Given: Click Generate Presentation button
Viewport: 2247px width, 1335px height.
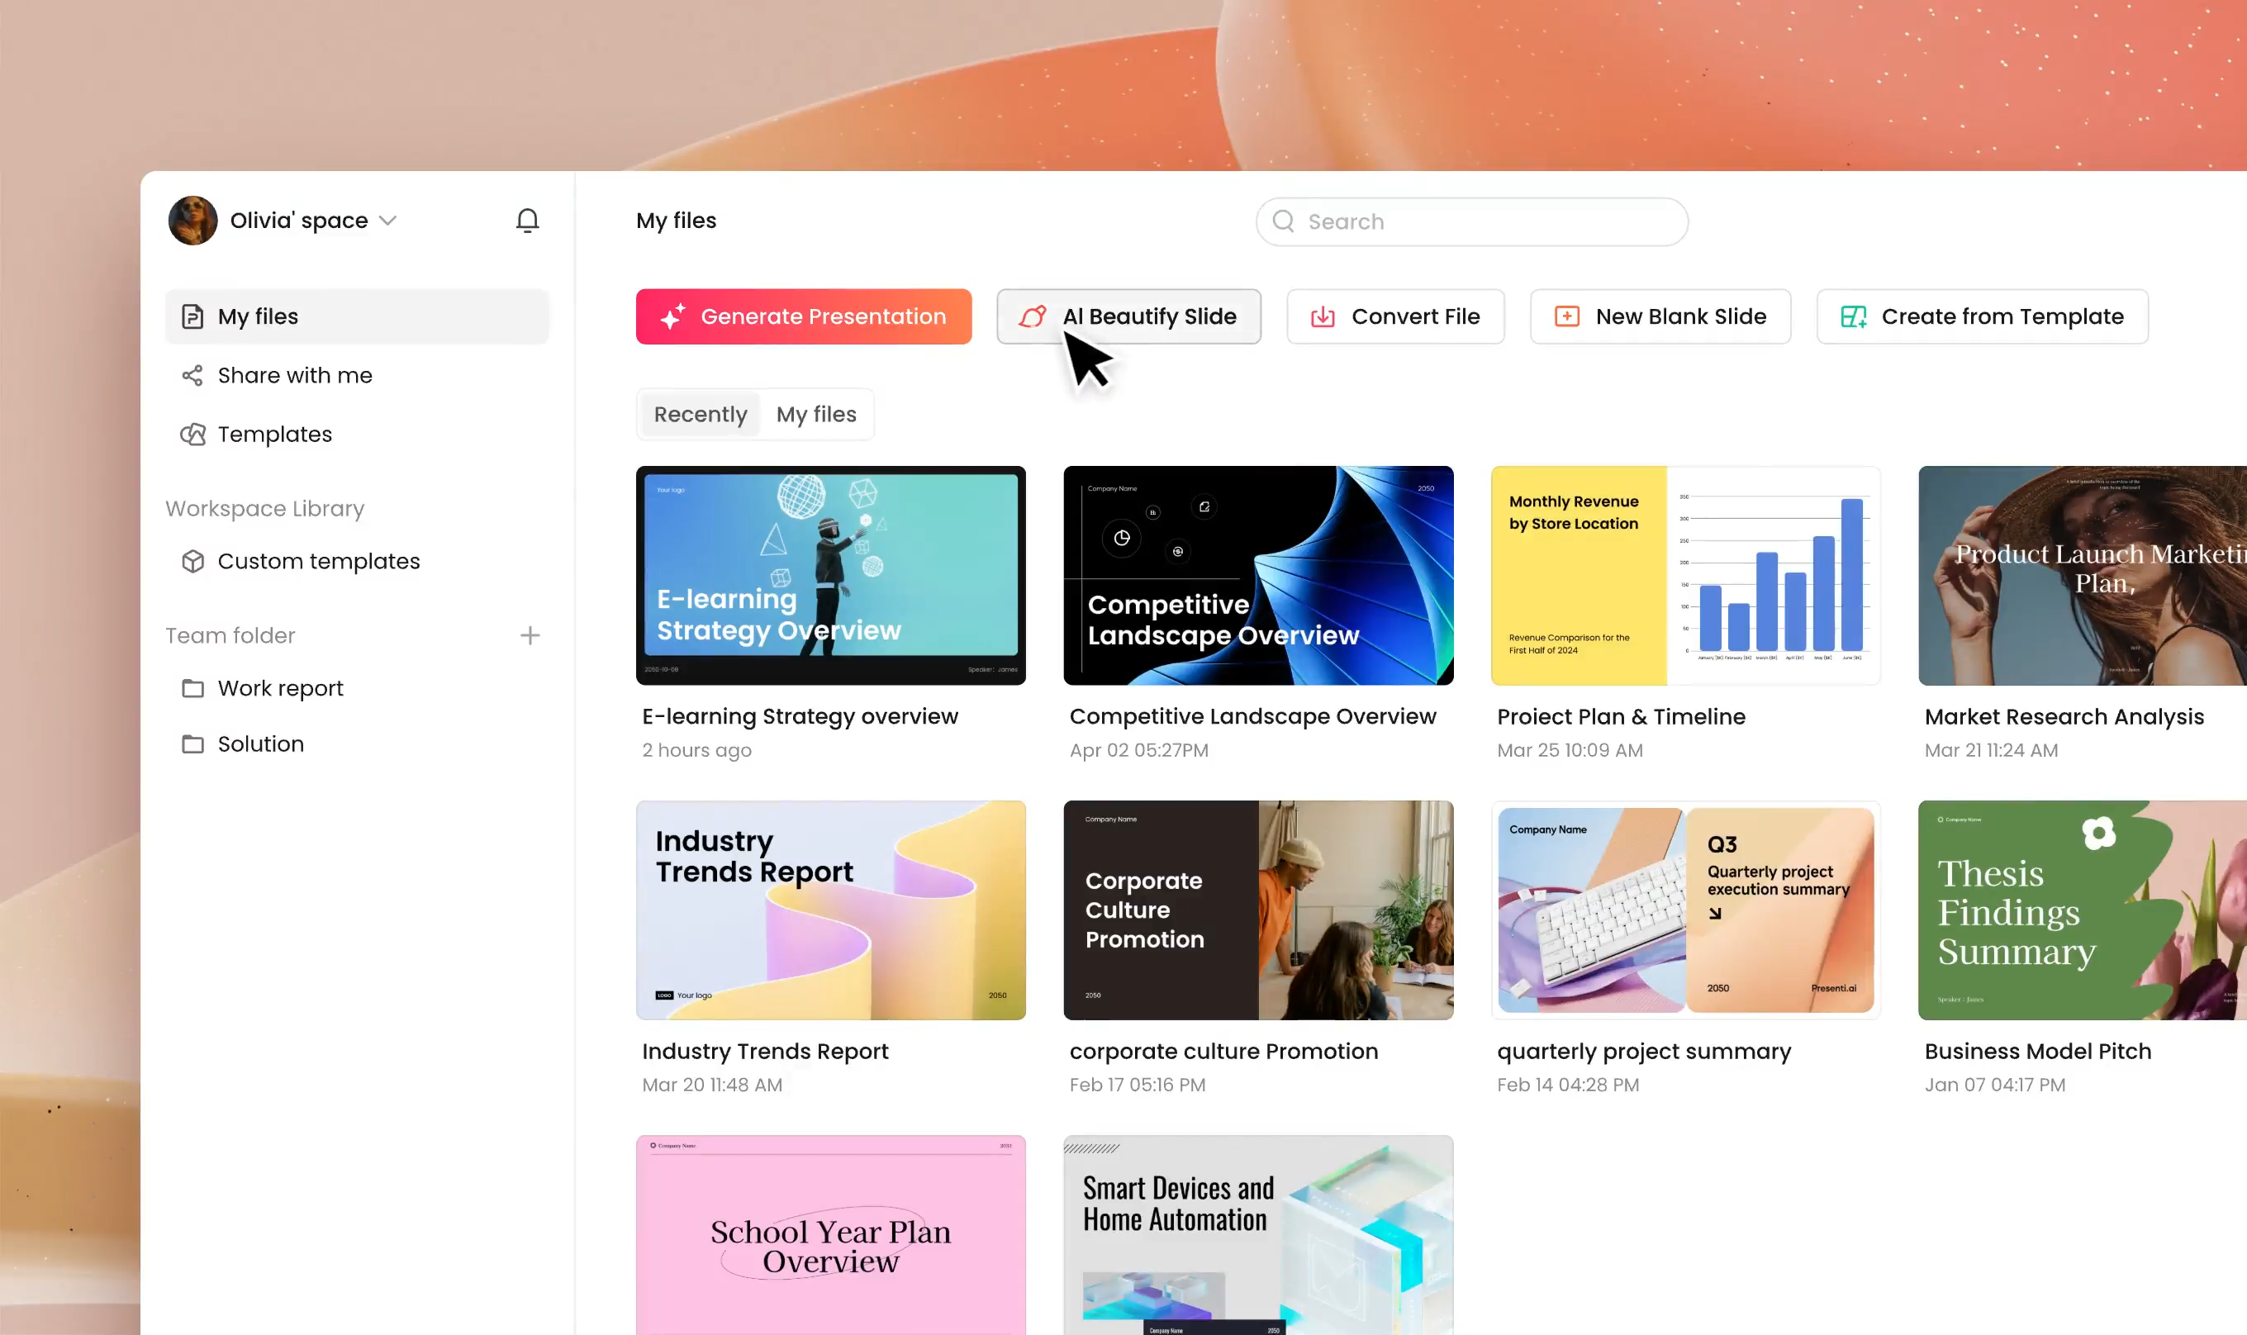Looking at the screenshot, I should [x=803, y=316].
